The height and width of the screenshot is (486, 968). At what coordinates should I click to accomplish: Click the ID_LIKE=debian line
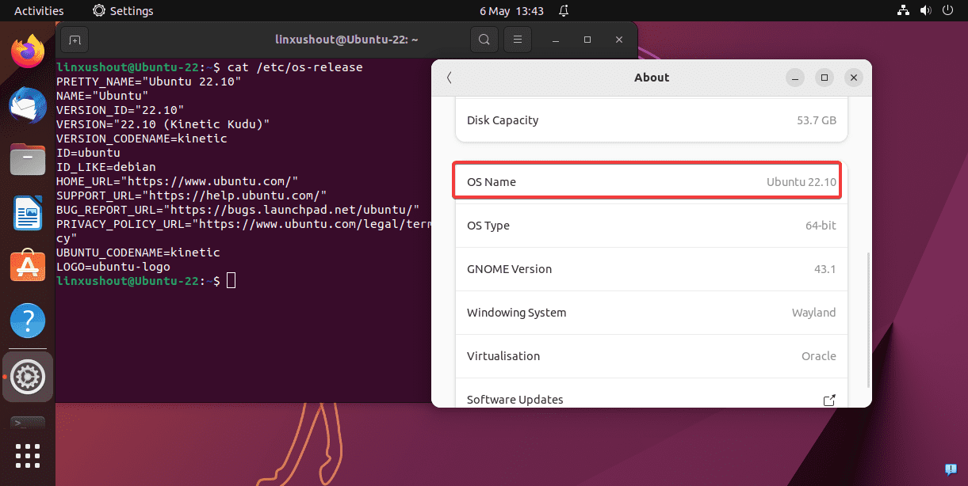point(106,167)
